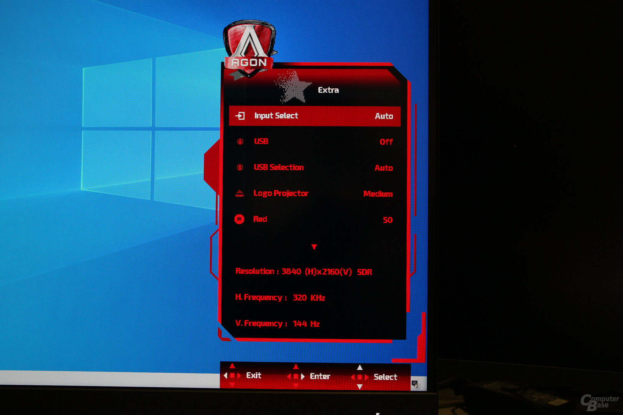Click the round R icon beside Red
The height and width of the screenshot is (415, 623).
[239, 219]
